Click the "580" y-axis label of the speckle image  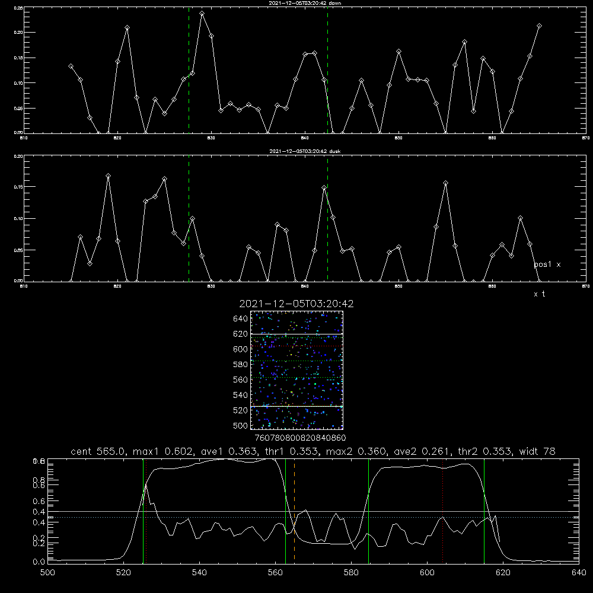coord(241,365)
